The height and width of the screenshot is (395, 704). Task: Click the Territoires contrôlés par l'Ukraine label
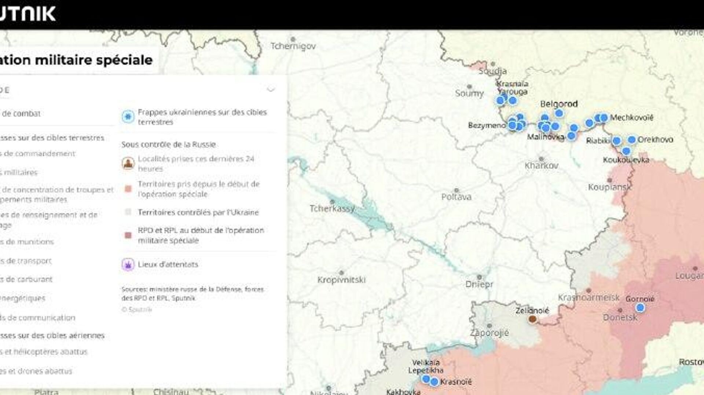pos(198,212)
